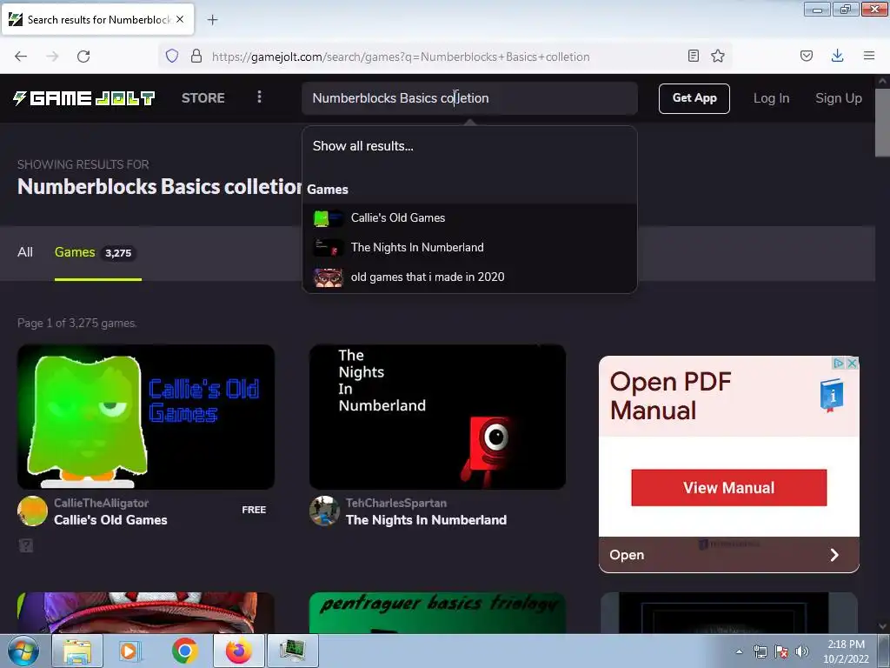Open tracking protection shield icon
The height and width of the screenshot is (668, 890).
point(172,56)
